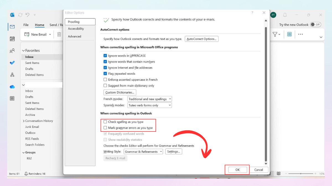Open the Mail module in the sidebar
The image size is (332, 186).
tap(12, 27)
